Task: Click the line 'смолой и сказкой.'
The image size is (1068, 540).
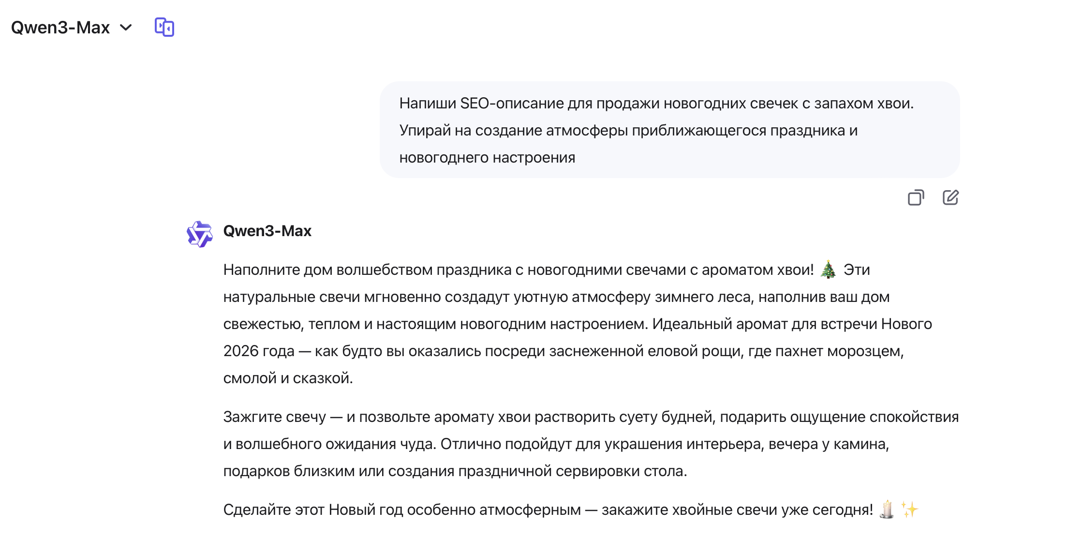Action: click(288, 378)
